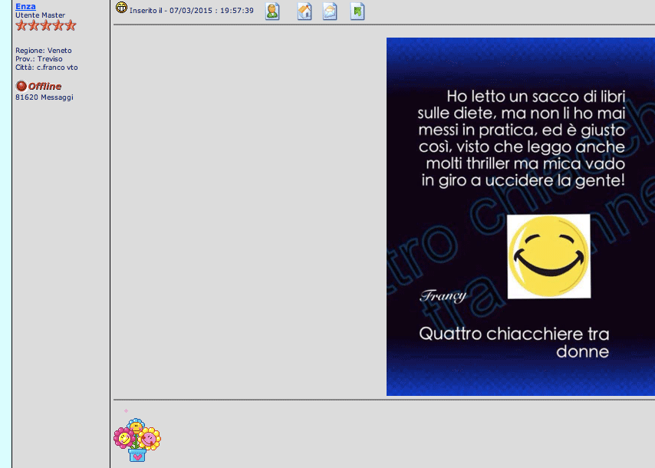Click the red Offline status icon
This screenshot has width=655, height=468.
[21, 86]
